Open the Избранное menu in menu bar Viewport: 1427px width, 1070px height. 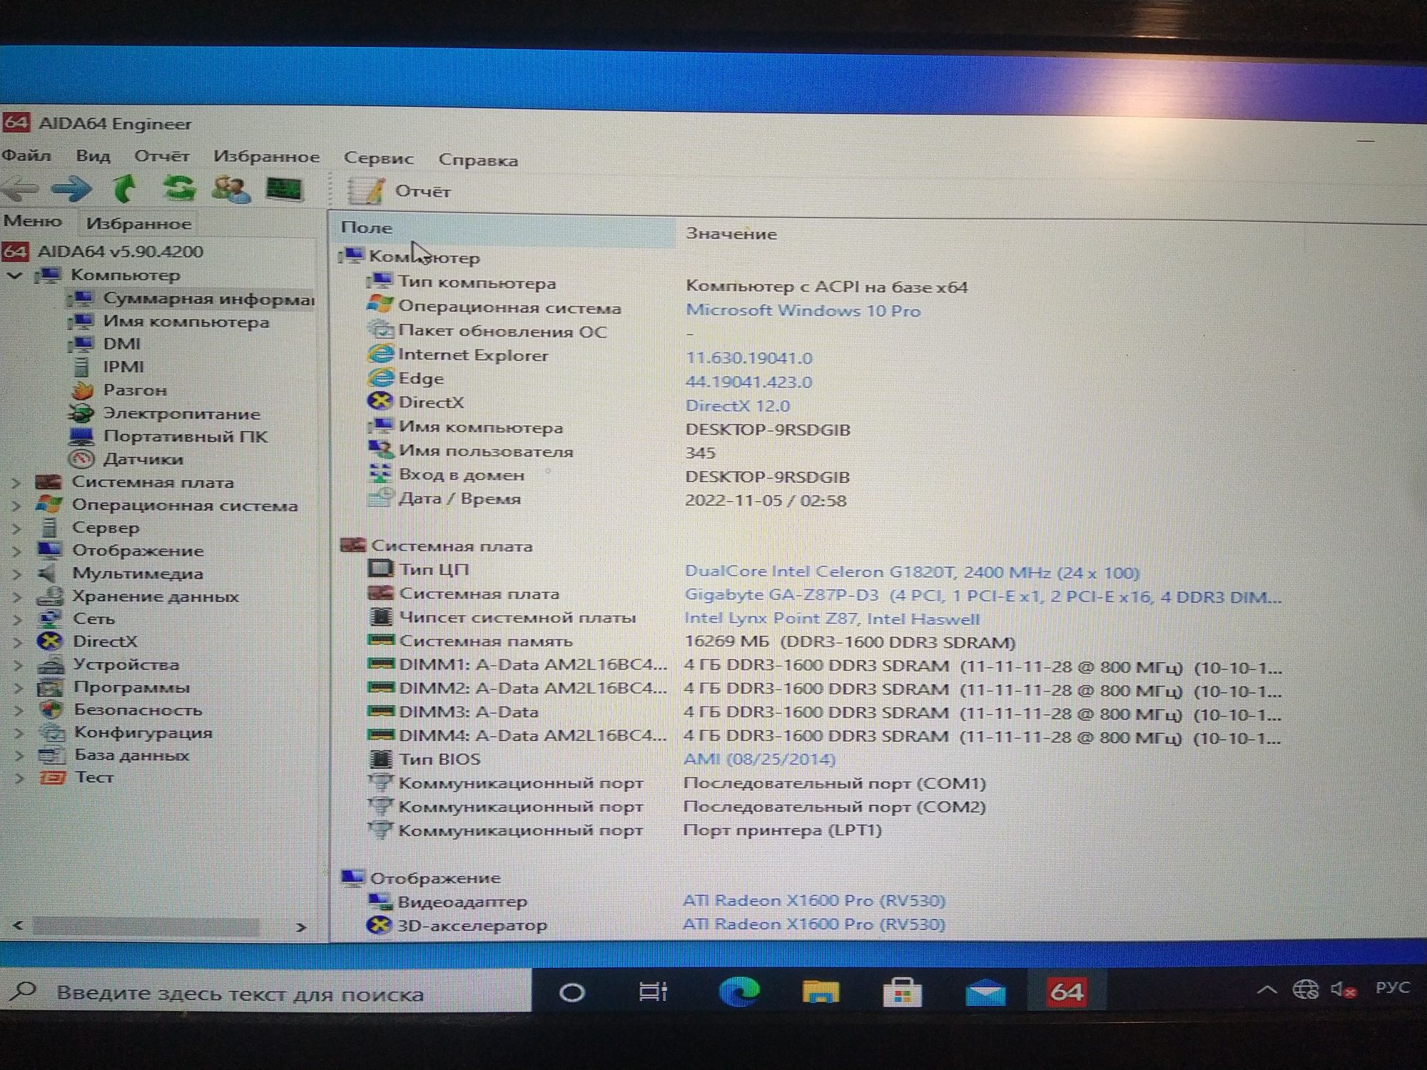266,157
